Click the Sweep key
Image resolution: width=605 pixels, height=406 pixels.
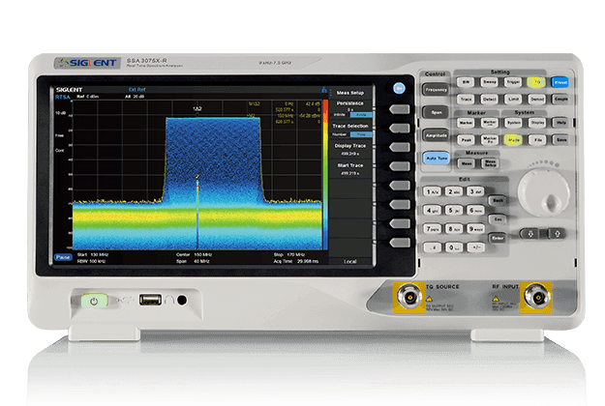click(x=489, y=82)
